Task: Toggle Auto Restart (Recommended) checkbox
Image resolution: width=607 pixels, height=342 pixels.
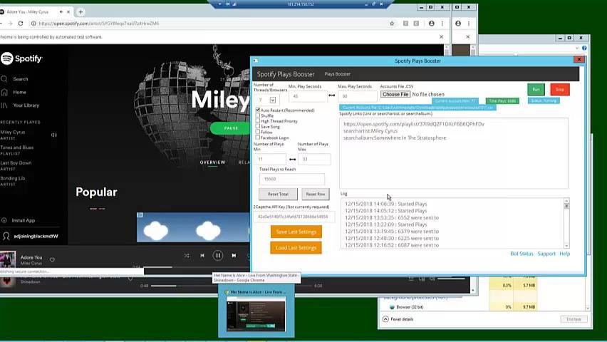Action: [258, 110]
